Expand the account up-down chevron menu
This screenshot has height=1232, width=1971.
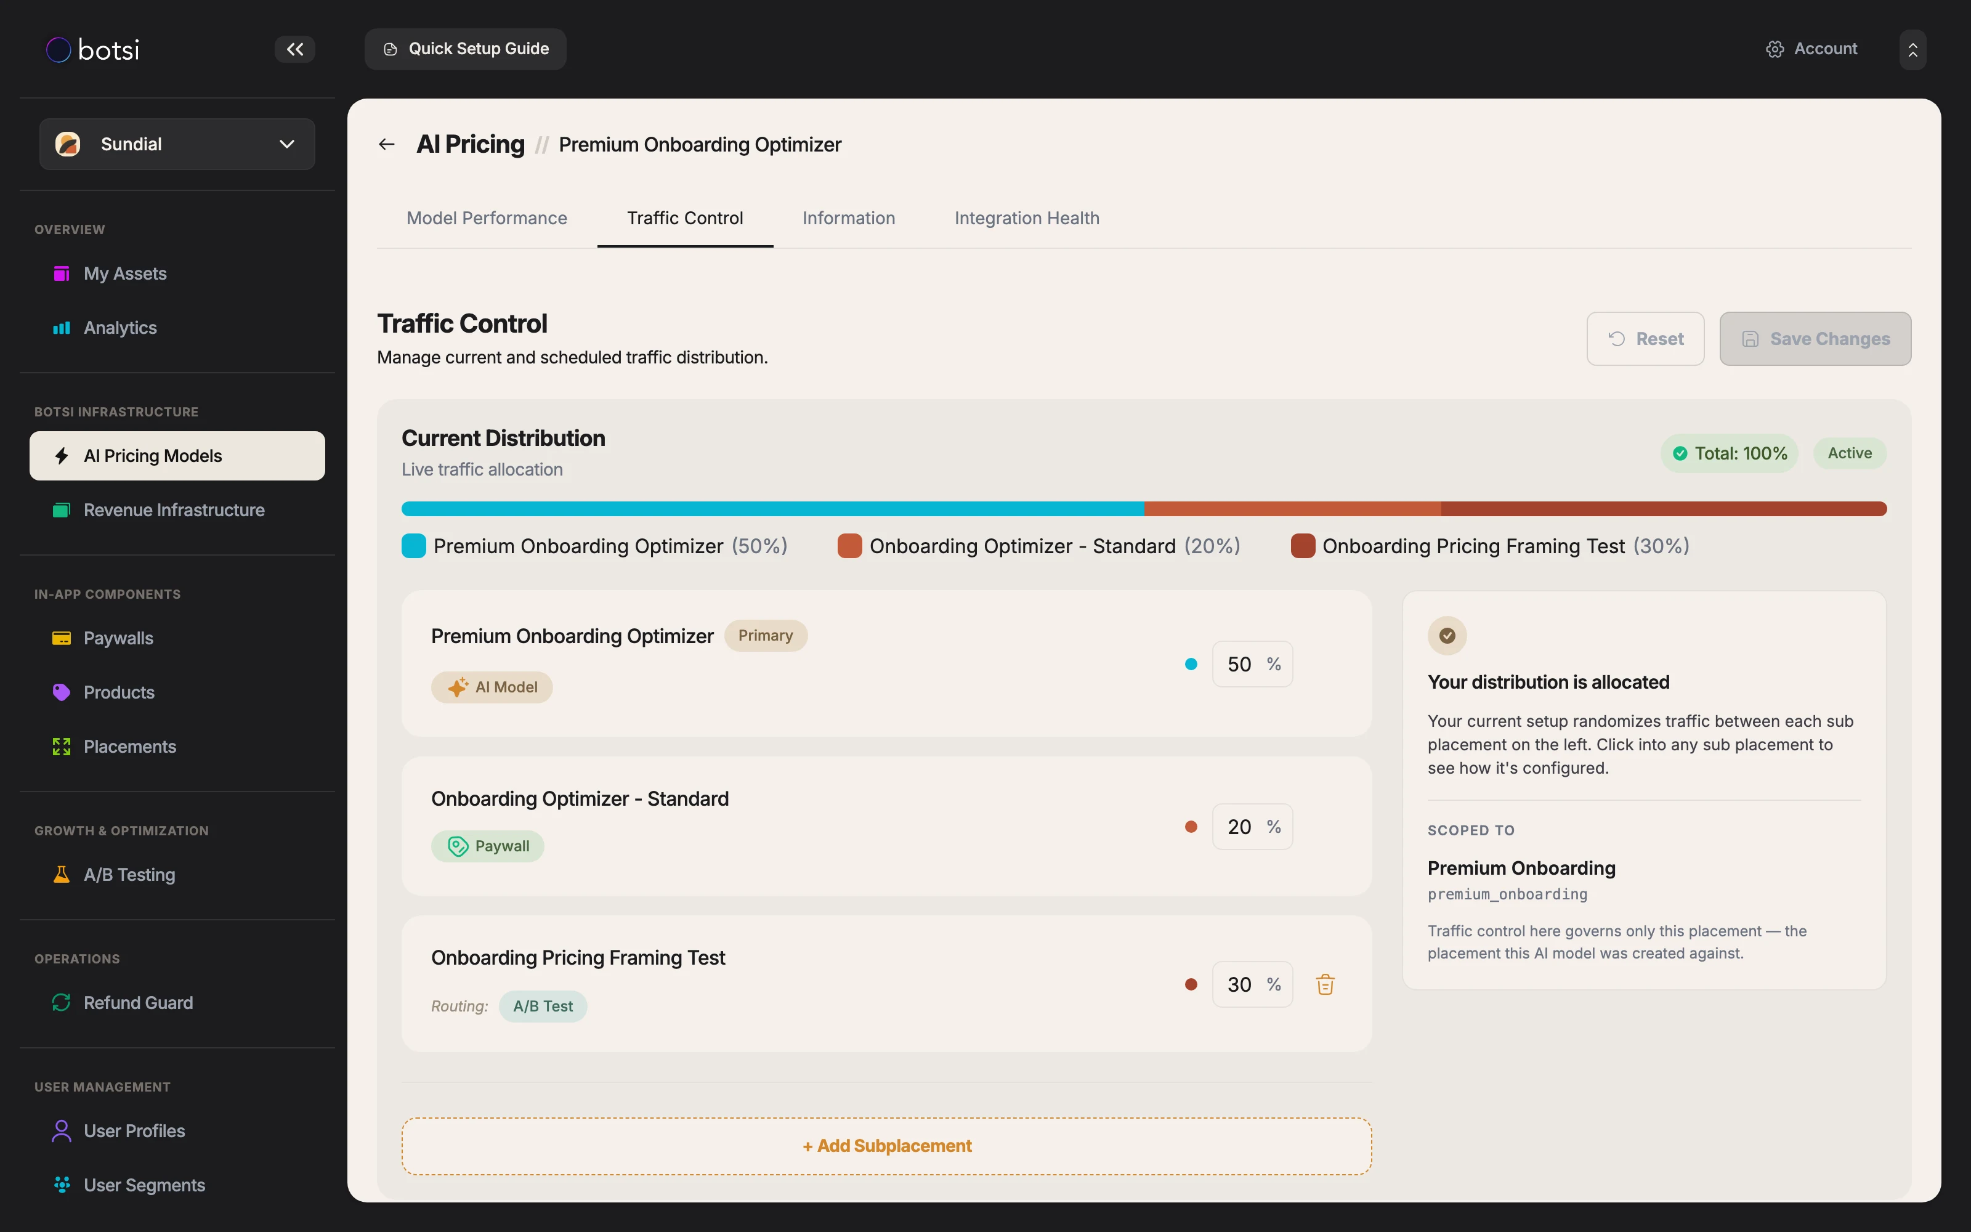tap(1912, 50)
